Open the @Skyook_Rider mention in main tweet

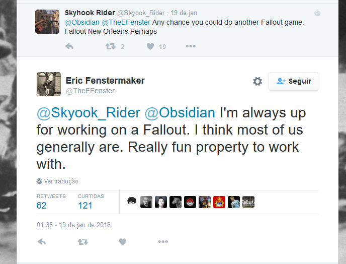89,112
